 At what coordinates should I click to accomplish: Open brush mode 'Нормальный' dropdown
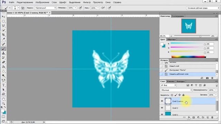[x=45, y=8]
